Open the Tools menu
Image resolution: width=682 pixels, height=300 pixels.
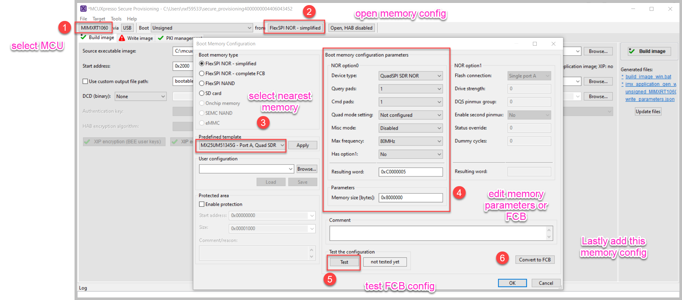pos(116,18)
